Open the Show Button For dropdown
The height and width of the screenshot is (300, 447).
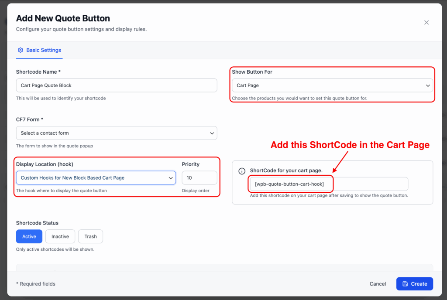click(x=332, y=85)
